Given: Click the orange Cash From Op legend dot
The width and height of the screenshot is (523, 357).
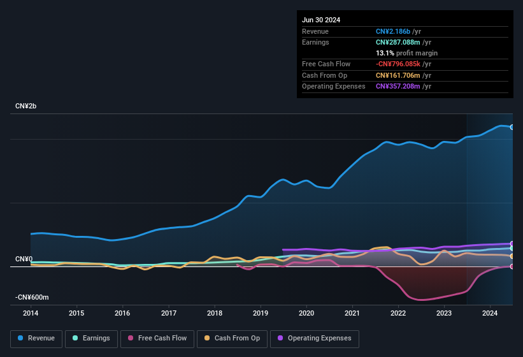Looking at the screenshot, I should 207,339.
